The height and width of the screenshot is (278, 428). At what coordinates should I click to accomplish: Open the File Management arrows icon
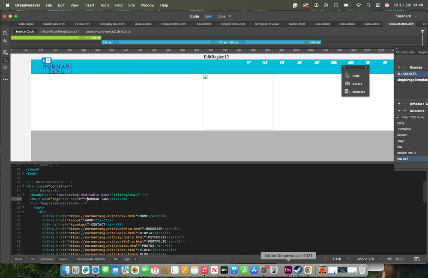(x=5, y=41)
